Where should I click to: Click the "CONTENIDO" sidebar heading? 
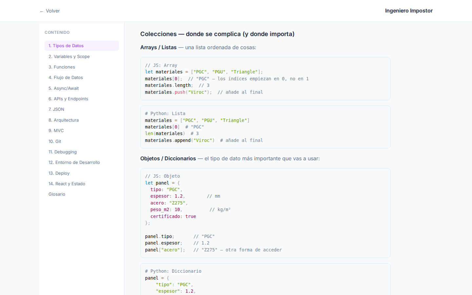pyautogui.click(x=57, y=32)
